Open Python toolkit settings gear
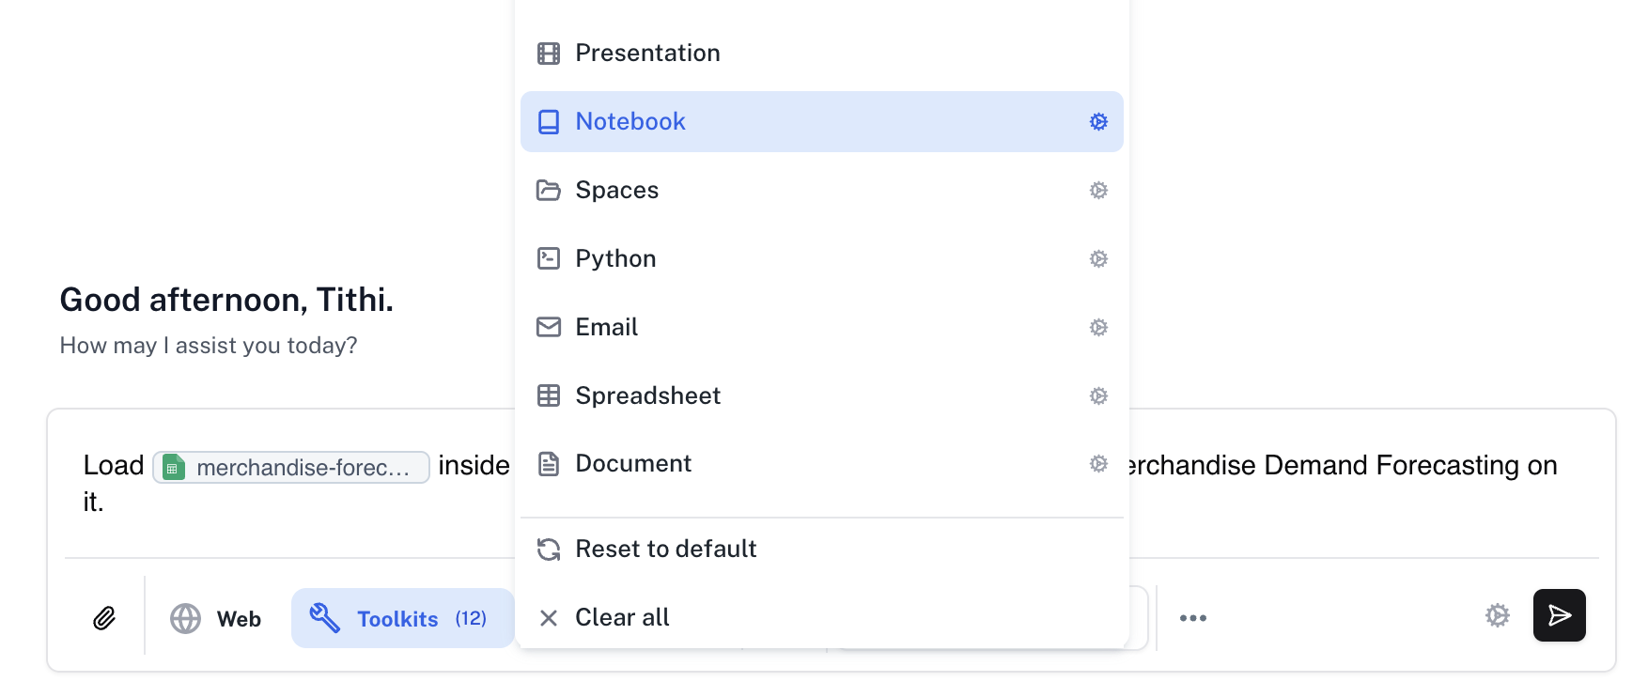This screenshot has height=697, width=1648. [1098, 259]
